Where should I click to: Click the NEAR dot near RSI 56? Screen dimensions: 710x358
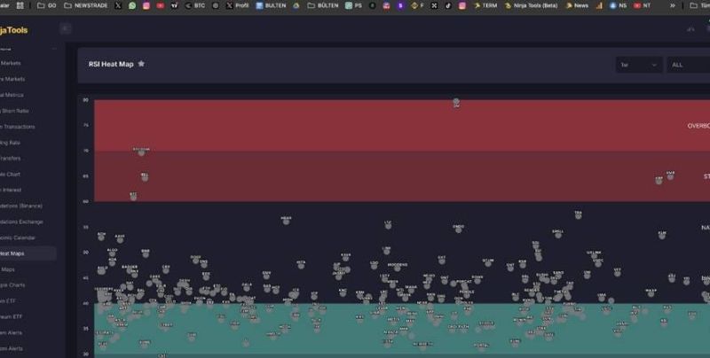(286, 222)
